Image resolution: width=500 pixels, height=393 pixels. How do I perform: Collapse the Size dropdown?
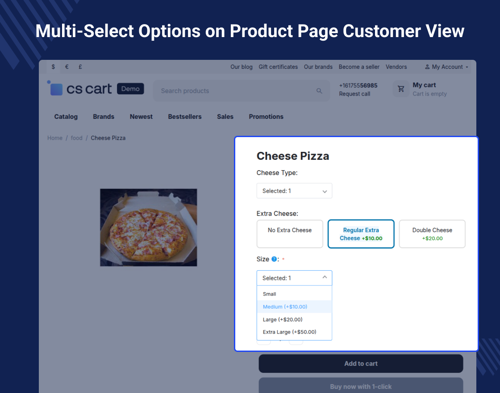click(294, 278)
